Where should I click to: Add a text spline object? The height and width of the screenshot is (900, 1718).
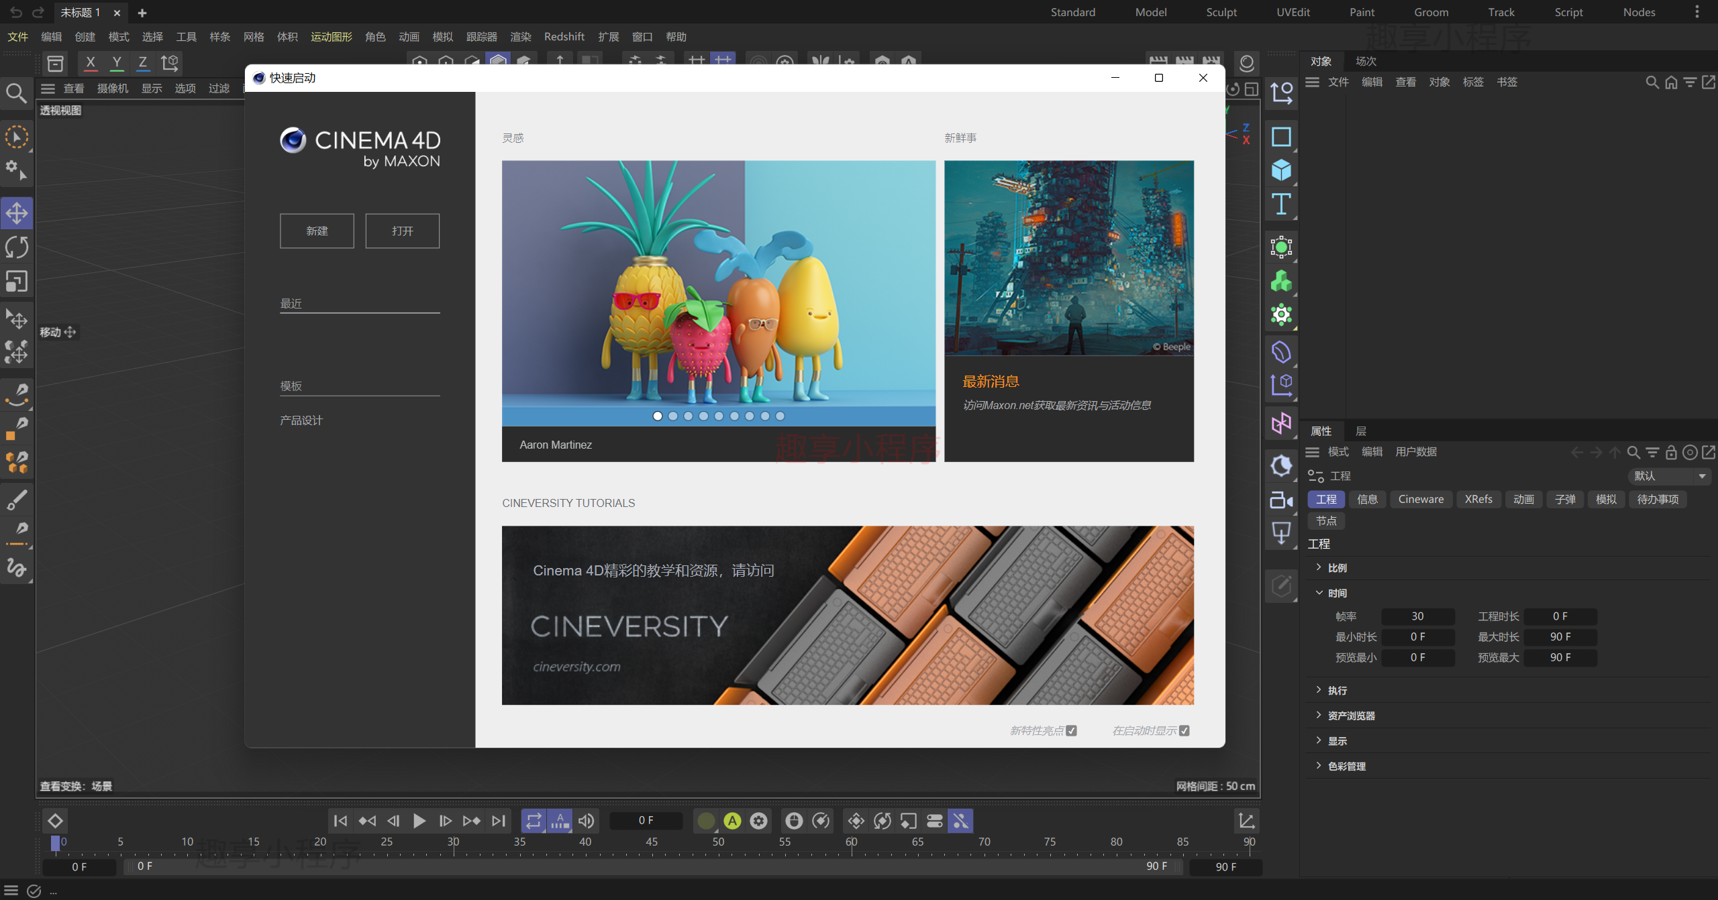[1281, 204]
